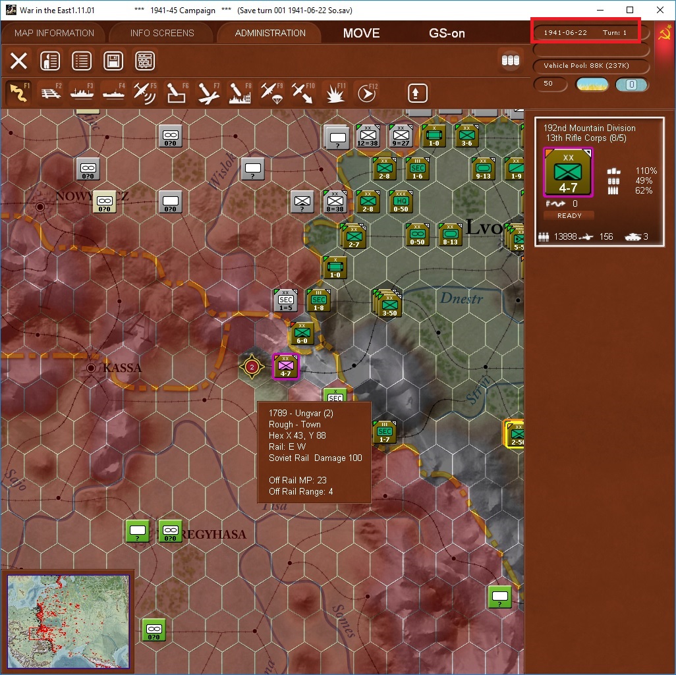Select the SEC 1-6 unit counter
The image size is (676, 675).
coord(417,169)
